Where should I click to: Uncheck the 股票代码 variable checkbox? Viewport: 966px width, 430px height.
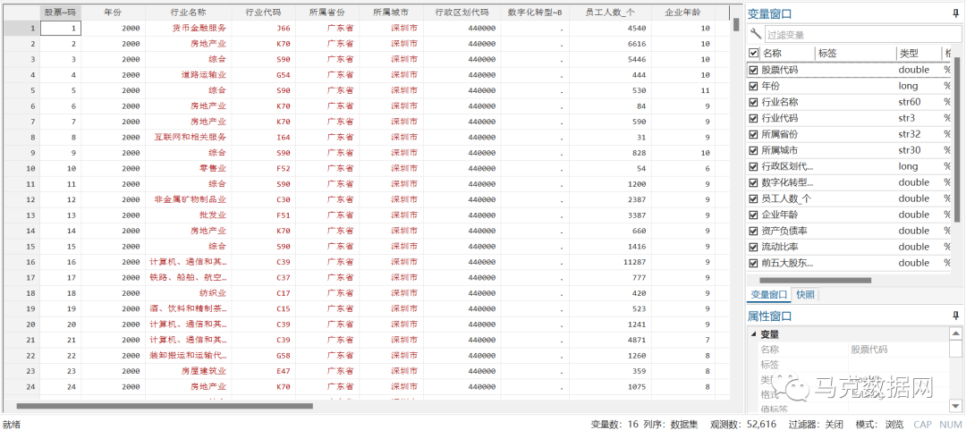pyautogui.click(x=753, y=71)
